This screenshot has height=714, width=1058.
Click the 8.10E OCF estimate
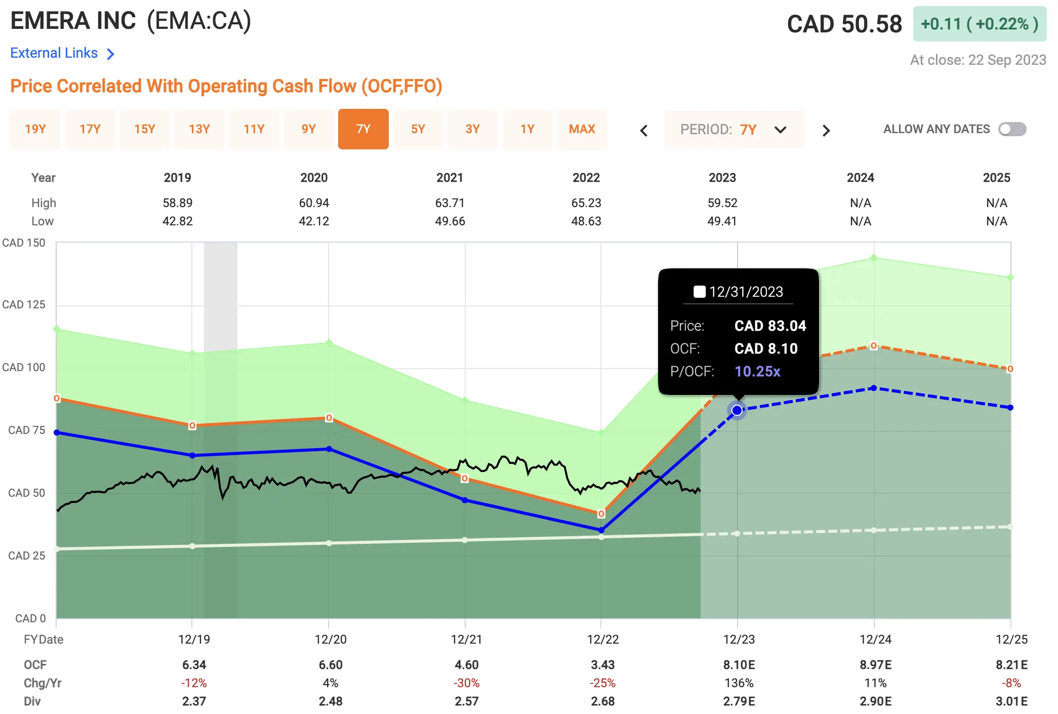(x=739, y=665)
